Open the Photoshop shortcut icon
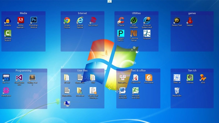 34,20
